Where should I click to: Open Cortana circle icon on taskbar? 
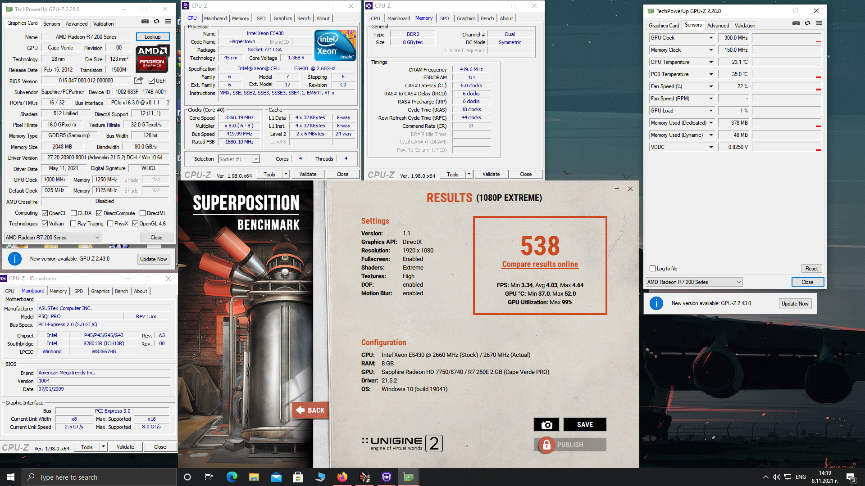pyautogui.click(x=187, y=477)
